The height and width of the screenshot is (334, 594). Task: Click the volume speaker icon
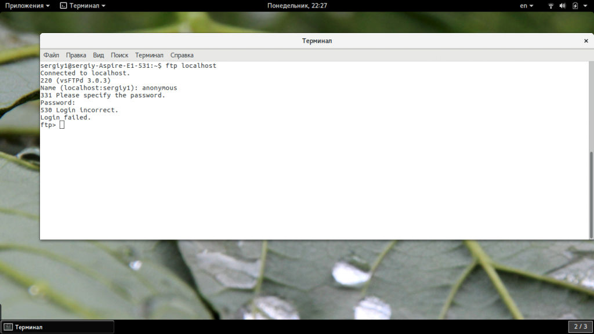click(563, 6)
